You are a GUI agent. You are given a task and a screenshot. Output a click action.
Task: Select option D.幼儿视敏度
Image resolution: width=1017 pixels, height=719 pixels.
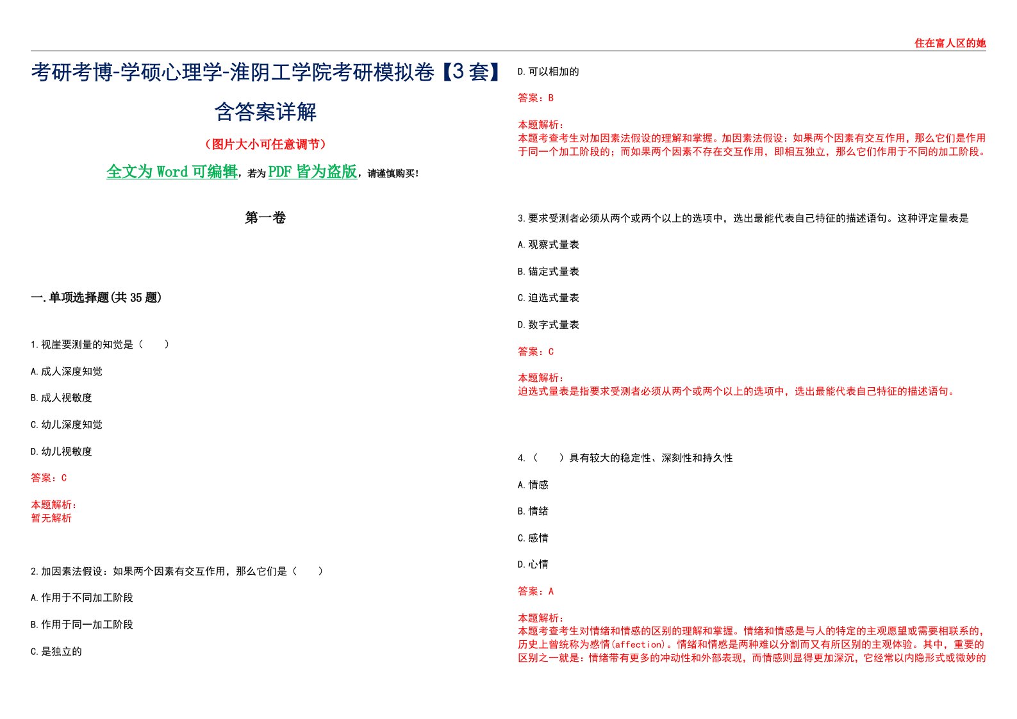pyautogui.click(x=62, y=452)
